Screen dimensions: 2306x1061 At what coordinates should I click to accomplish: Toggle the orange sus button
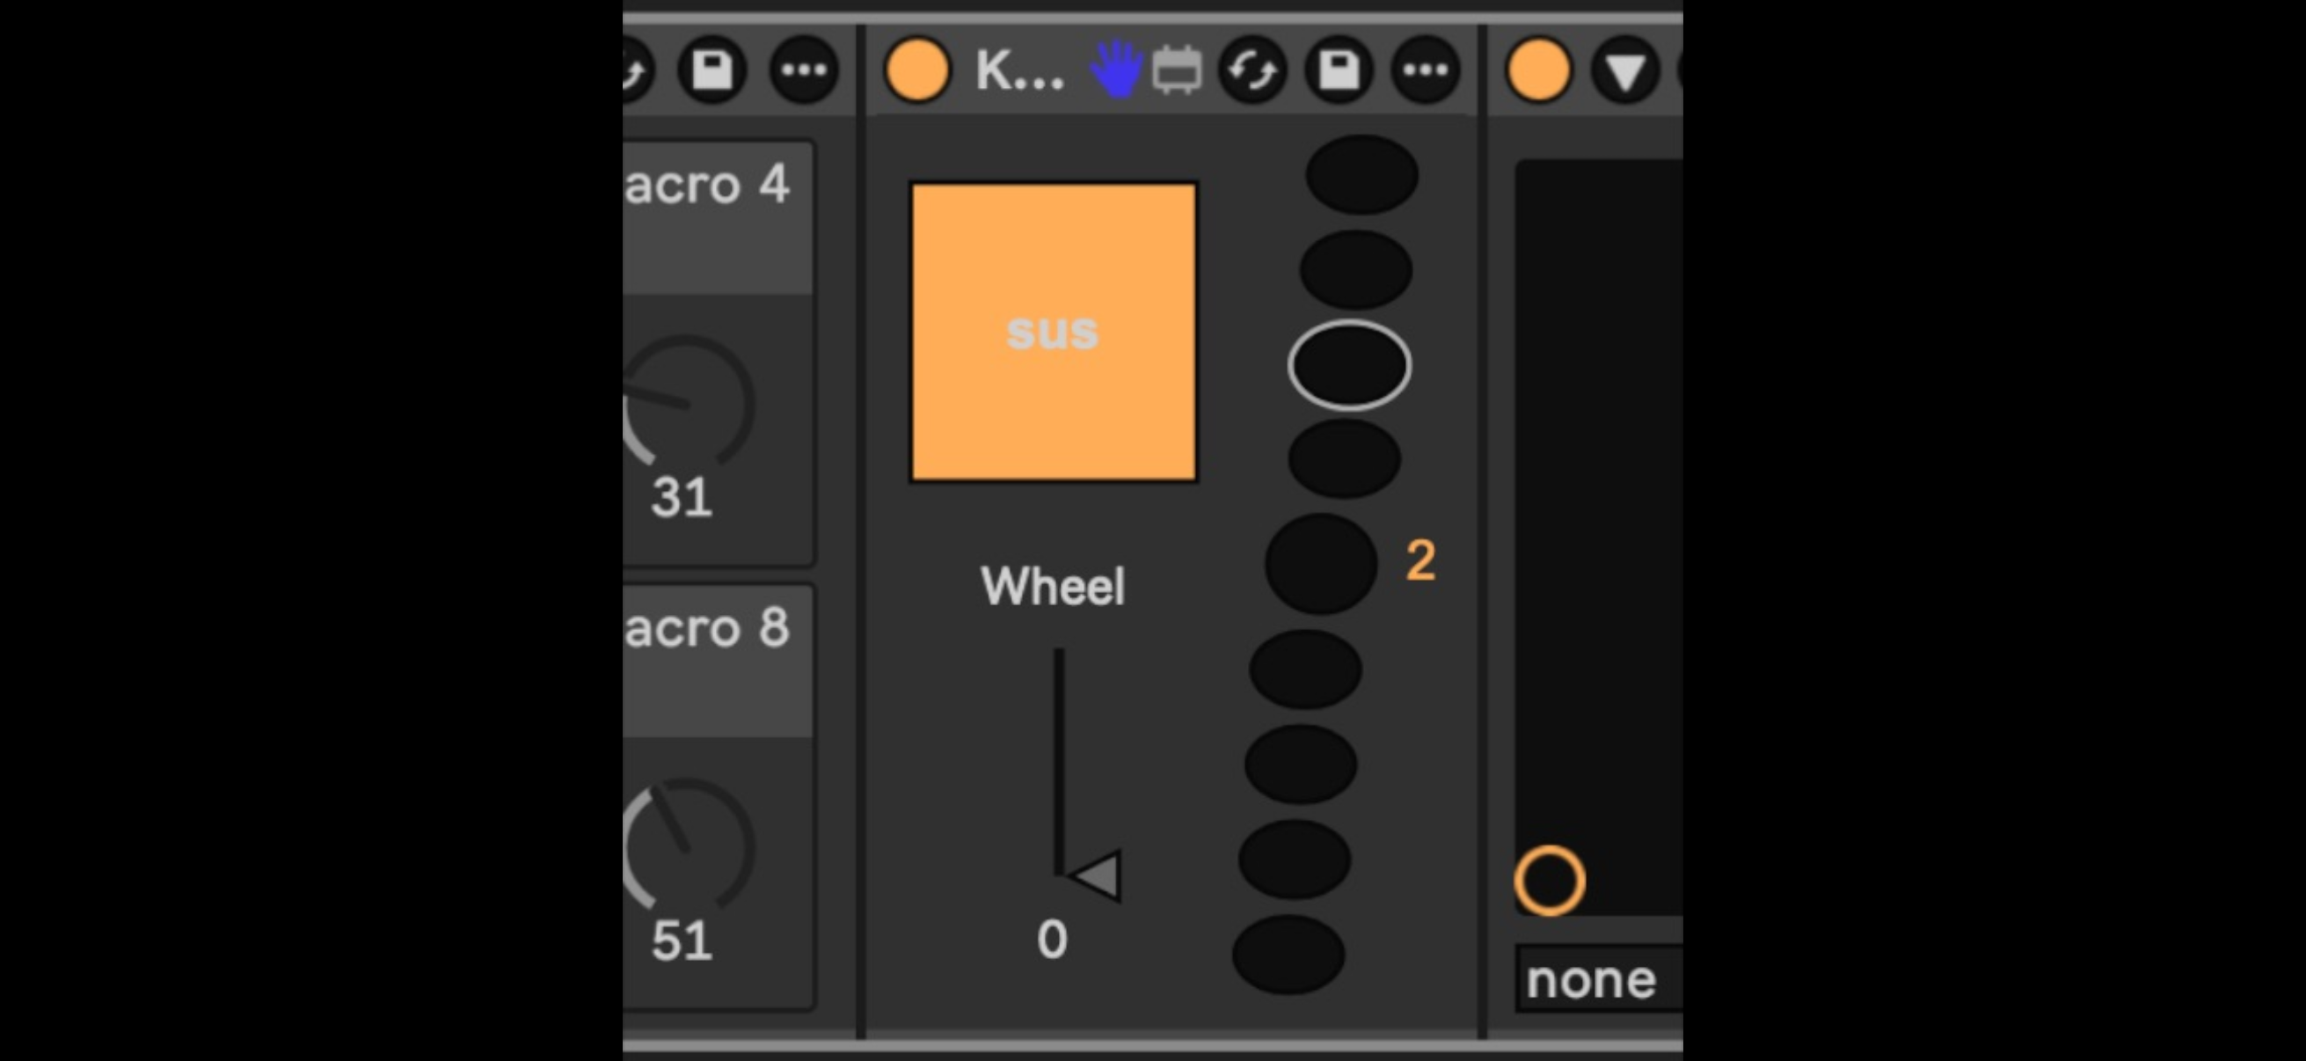(x=1054, y=333)
